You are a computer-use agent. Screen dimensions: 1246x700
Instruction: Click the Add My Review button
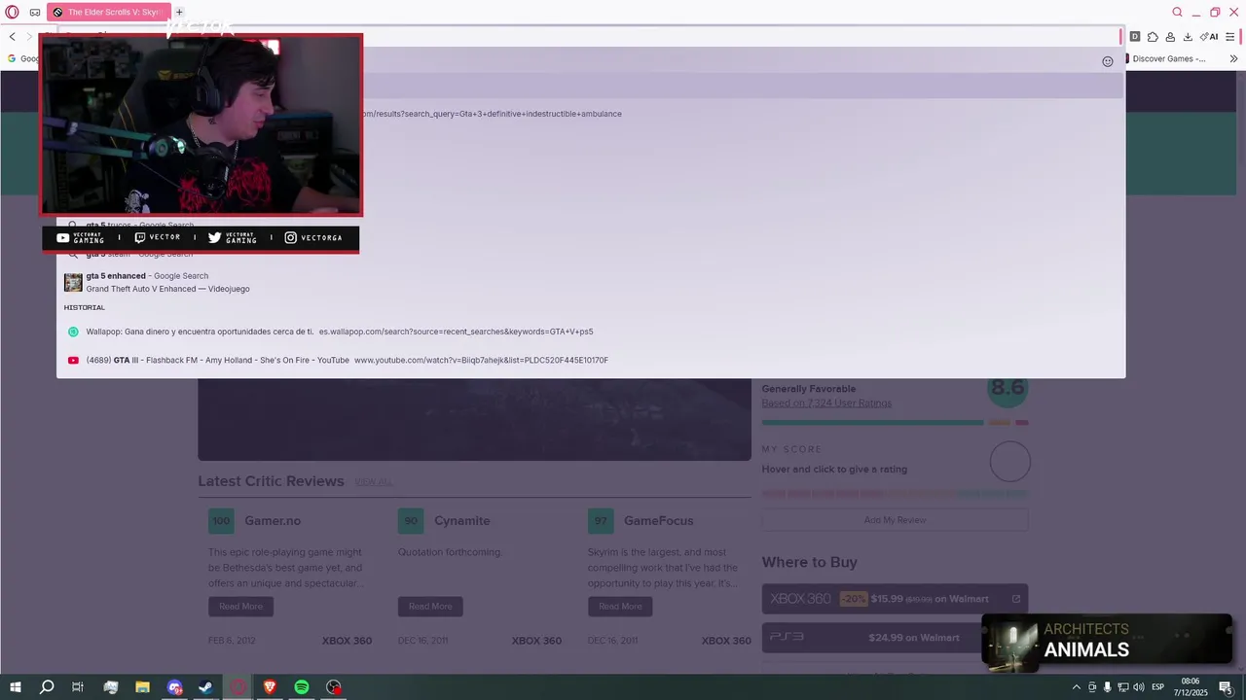coord(895,520)
